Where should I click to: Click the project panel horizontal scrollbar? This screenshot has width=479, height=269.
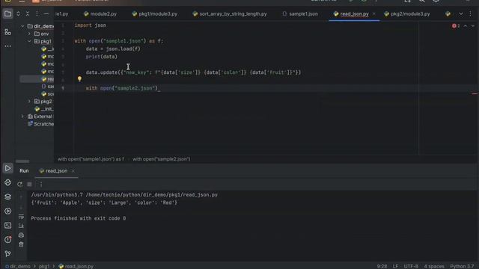click(22, 161)
